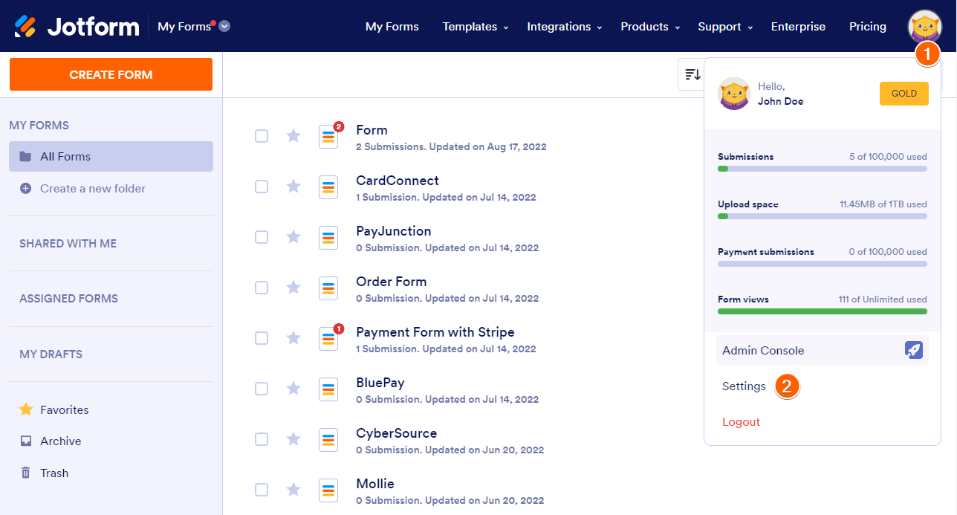957x515 pixels.
Task: Expand the Support menu
Action: pos(725,27)
